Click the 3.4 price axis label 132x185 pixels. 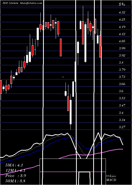pyautogui.click(x=121, y=113)
